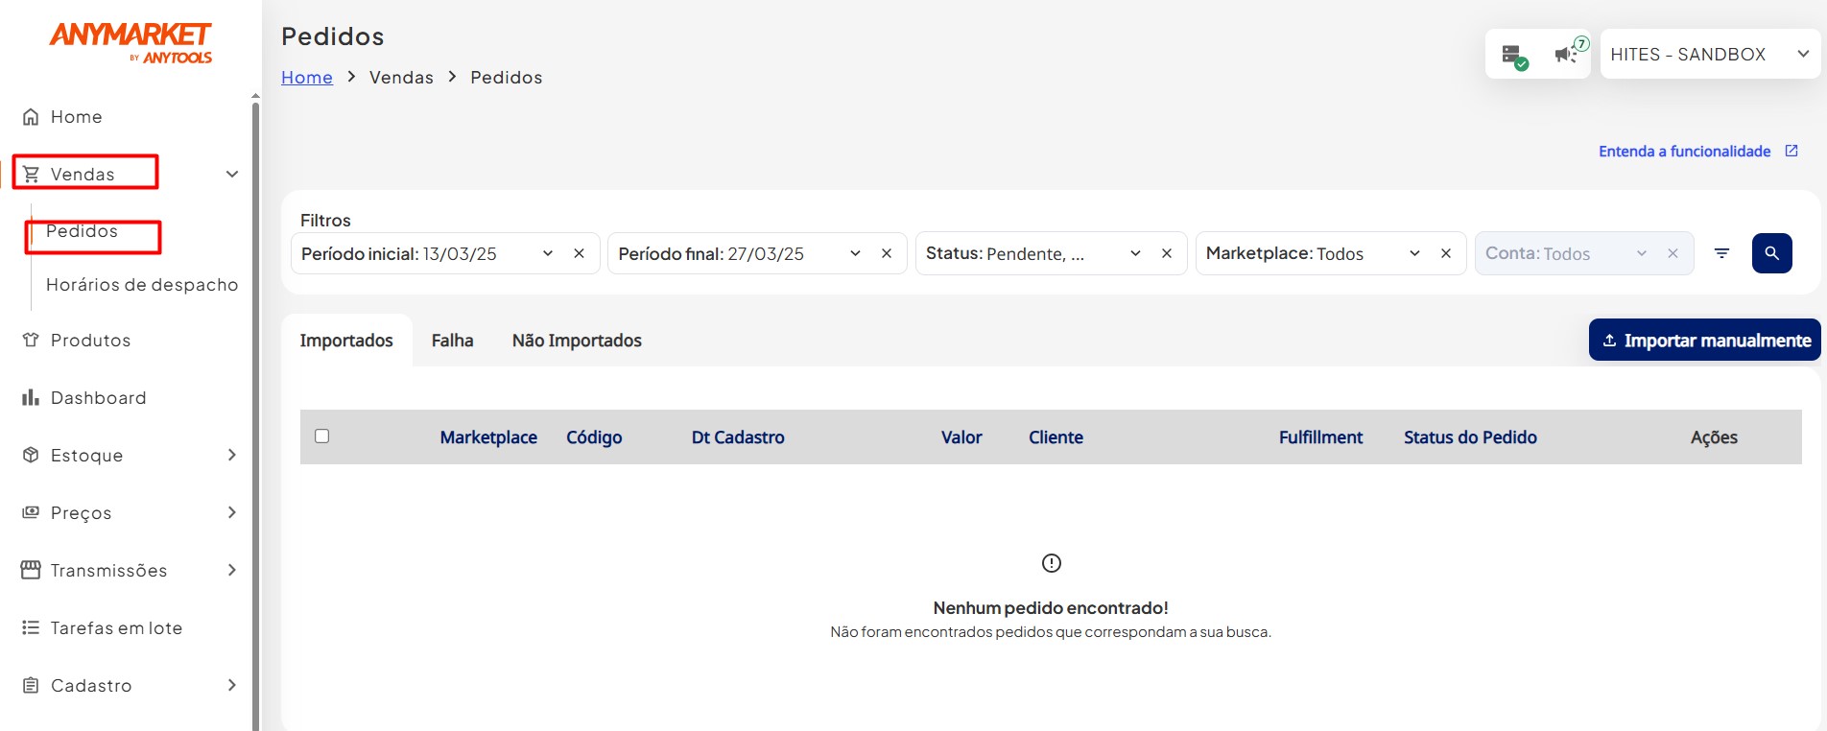Click the Pedidos breadcrumb text
The height and width of the screenshot is (731, 1827).
[x=506, y=78]
